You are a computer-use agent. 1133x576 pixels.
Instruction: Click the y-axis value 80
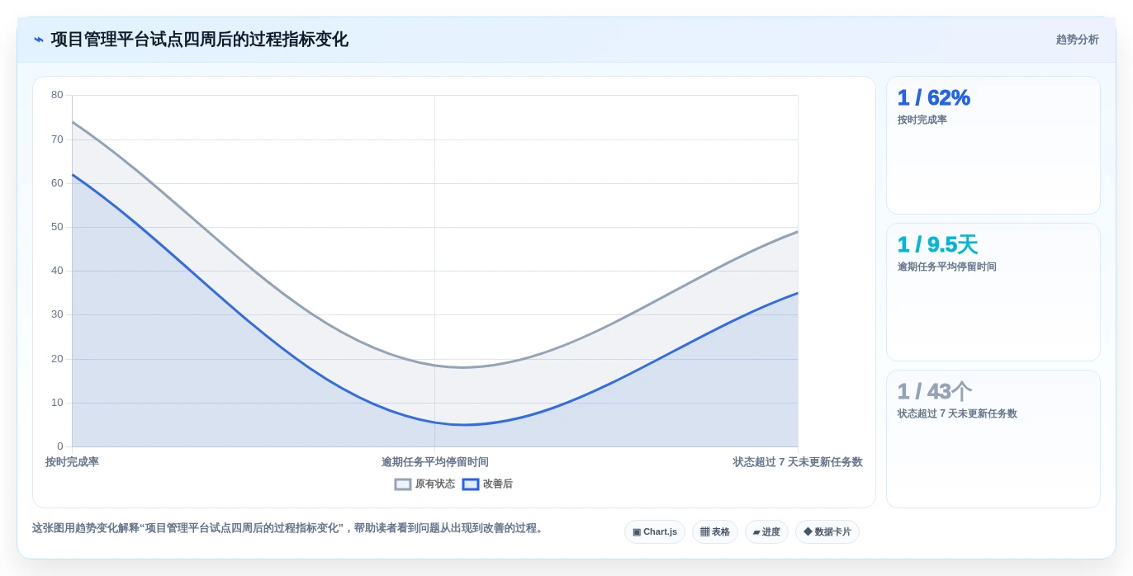pyautogui.click(x=57, y=95)
